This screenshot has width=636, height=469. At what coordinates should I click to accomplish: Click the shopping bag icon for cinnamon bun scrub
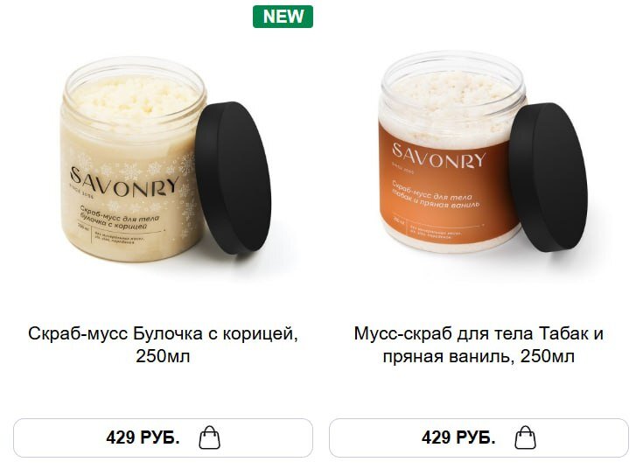[209, 437]
